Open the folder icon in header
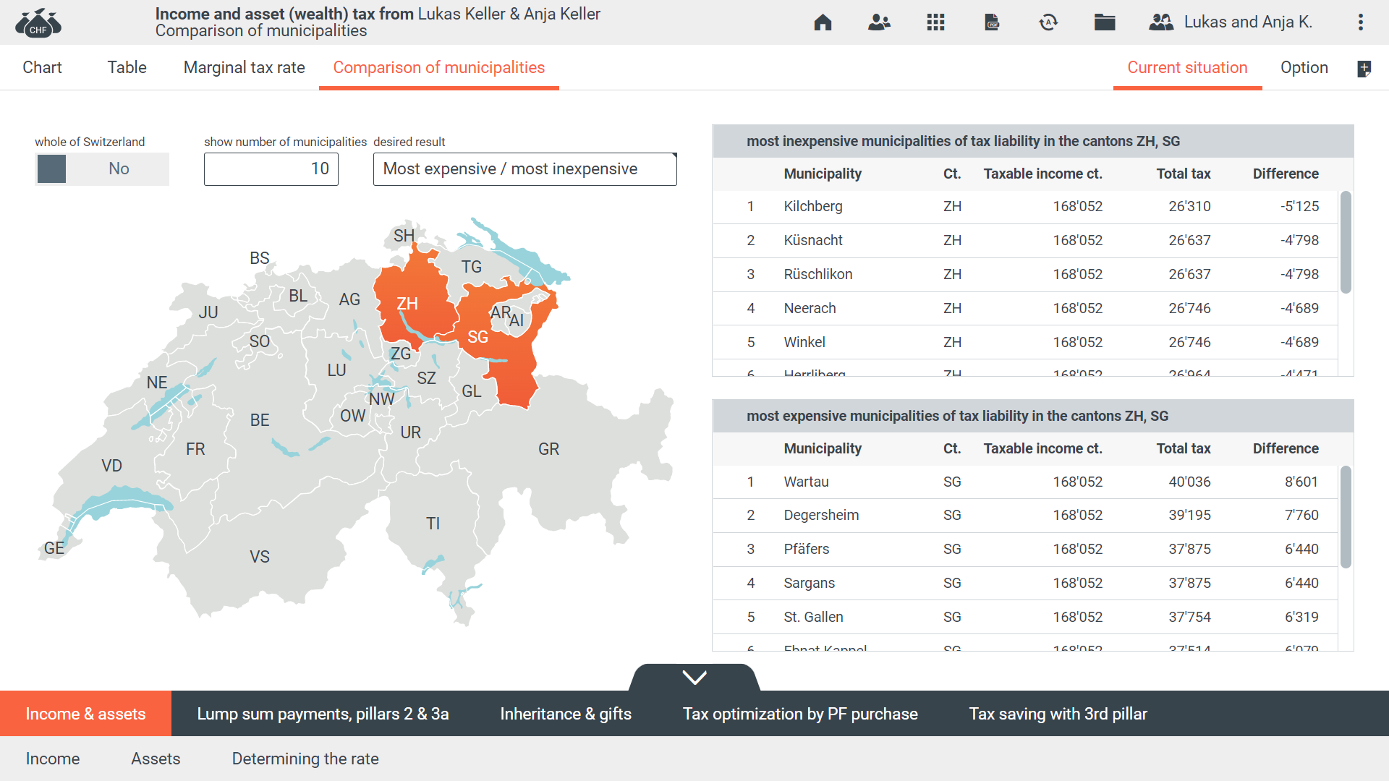 pos(1105,22)
